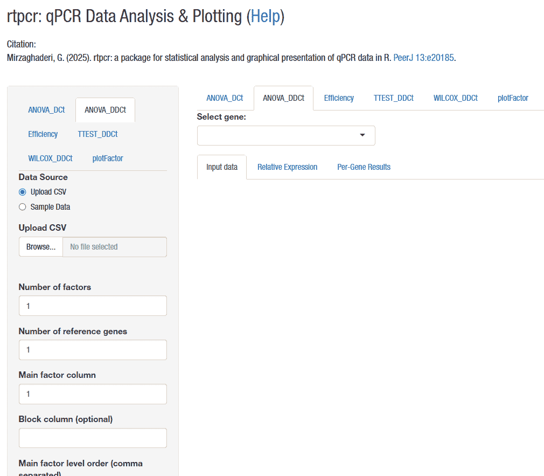Open sidebar WILCOX_DDCt tab
This screenshot has height=476, width=544.
coord(50,158)
